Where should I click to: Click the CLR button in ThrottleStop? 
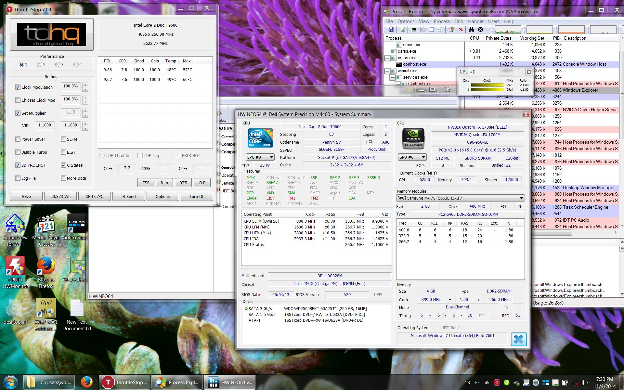tap(202, 183)
